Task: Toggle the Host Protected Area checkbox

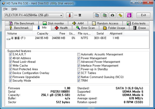Action: [10, 69]
